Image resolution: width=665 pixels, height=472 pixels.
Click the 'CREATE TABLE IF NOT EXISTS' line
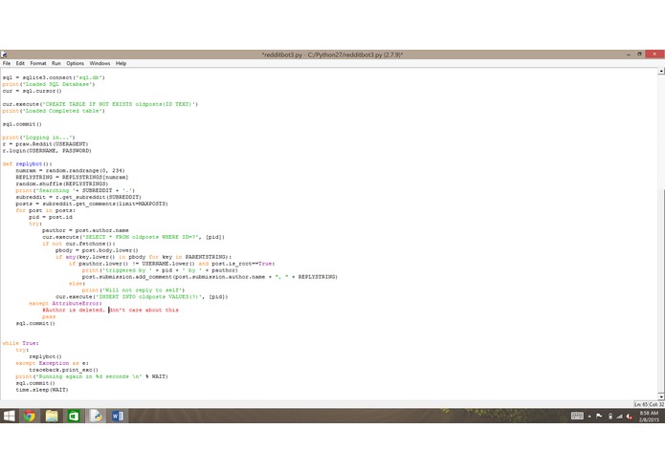click(x=100, y=104)
